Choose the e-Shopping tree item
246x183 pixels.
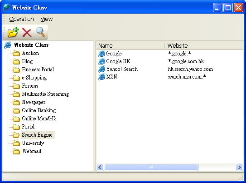[x=34, y=78]
